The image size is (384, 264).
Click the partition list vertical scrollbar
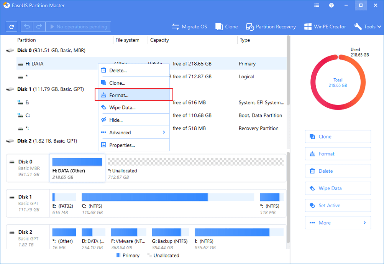pyautogui.click(x=288, y=70)
